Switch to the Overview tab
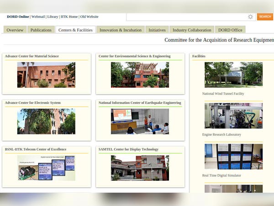 pos(15,30)
